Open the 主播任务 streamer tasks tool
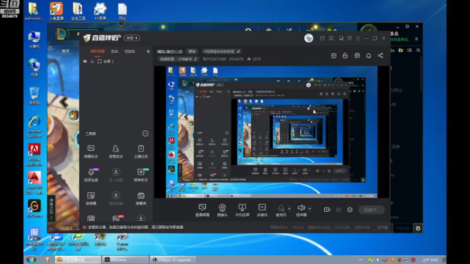This screenshot has width=470, height=264. pyautogui.click(x=140, y=151)
